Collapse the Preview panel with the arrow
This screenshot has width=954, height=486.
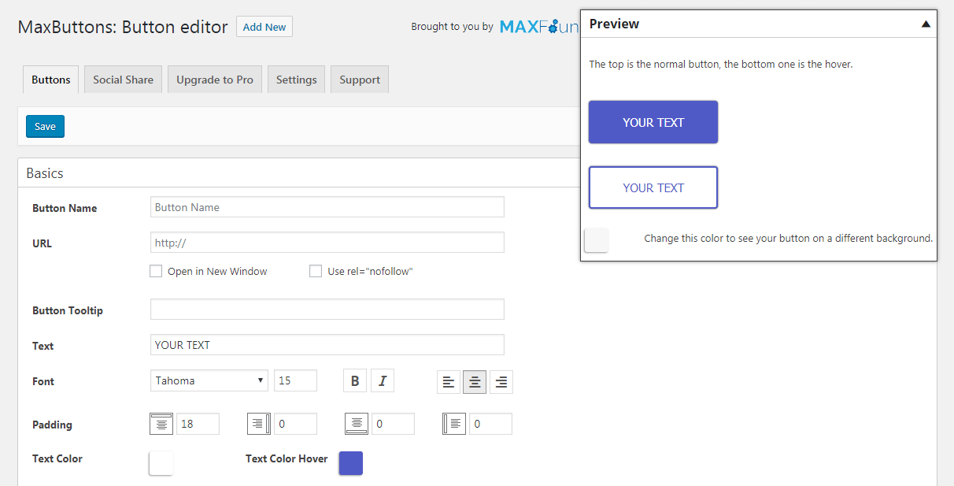926,24
